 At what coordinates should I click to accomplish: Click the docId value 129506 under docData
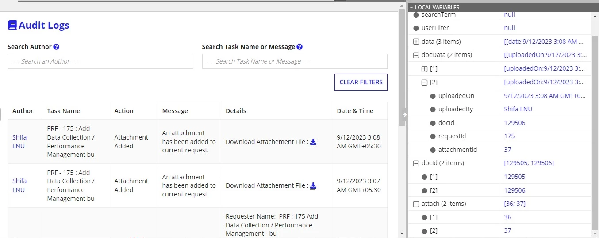pyautogui.click(x=515, y=123)
